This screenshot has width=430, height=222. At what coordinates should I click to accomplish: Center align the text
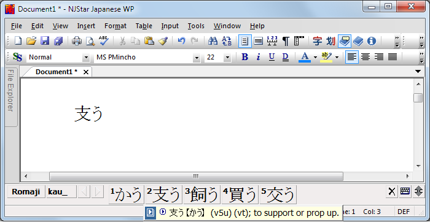[x=365, y=57]
